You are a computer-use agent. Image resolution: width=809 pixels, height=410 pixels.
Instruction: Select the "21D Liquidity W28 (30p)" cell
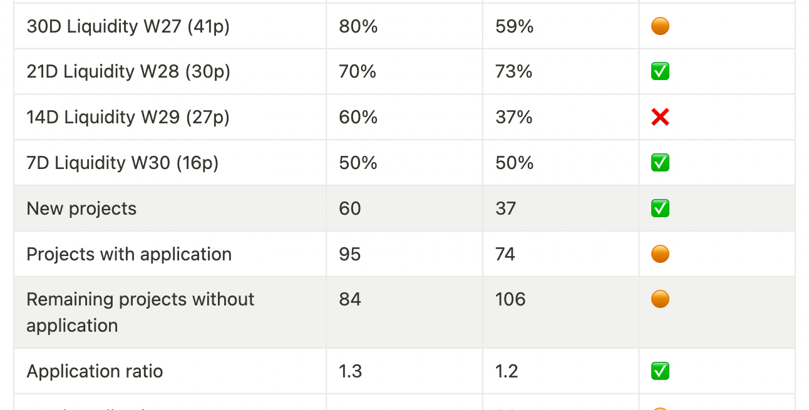pos(128,71)
